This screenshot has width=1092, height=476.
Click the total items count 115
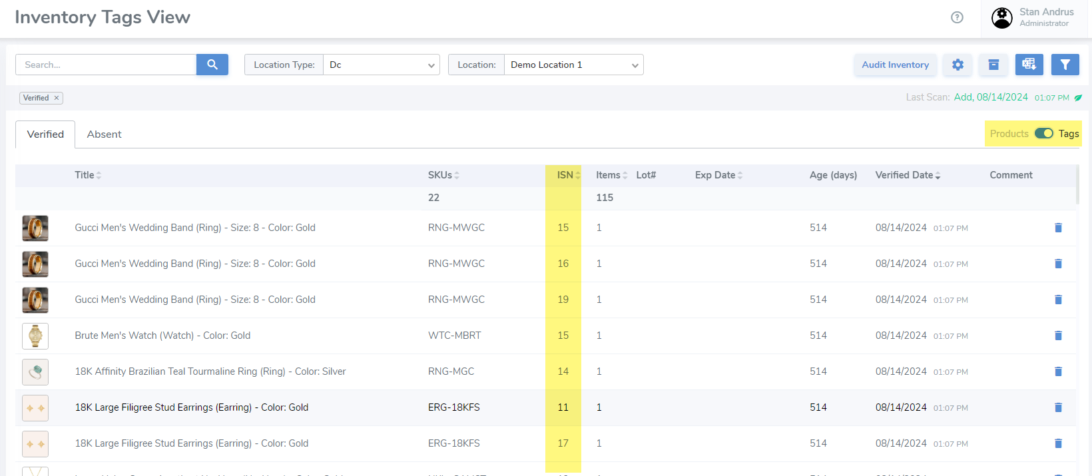(605, 198)
